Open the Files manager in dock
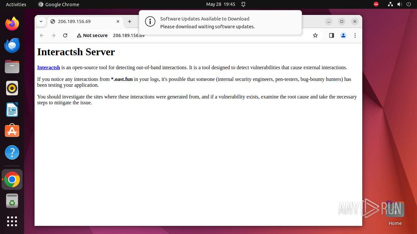 [12, 67]
